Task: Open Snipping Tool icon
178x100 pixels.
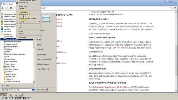Action: pyautogui.click(x=4, y=59)
